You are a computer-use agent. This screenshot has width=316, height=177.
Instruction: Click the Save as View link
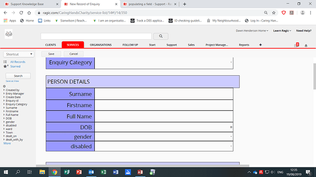12,81
